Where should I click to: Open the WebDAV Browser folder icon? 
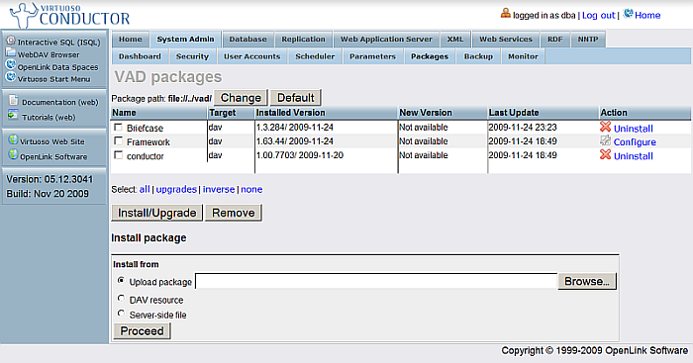(11, 53)
